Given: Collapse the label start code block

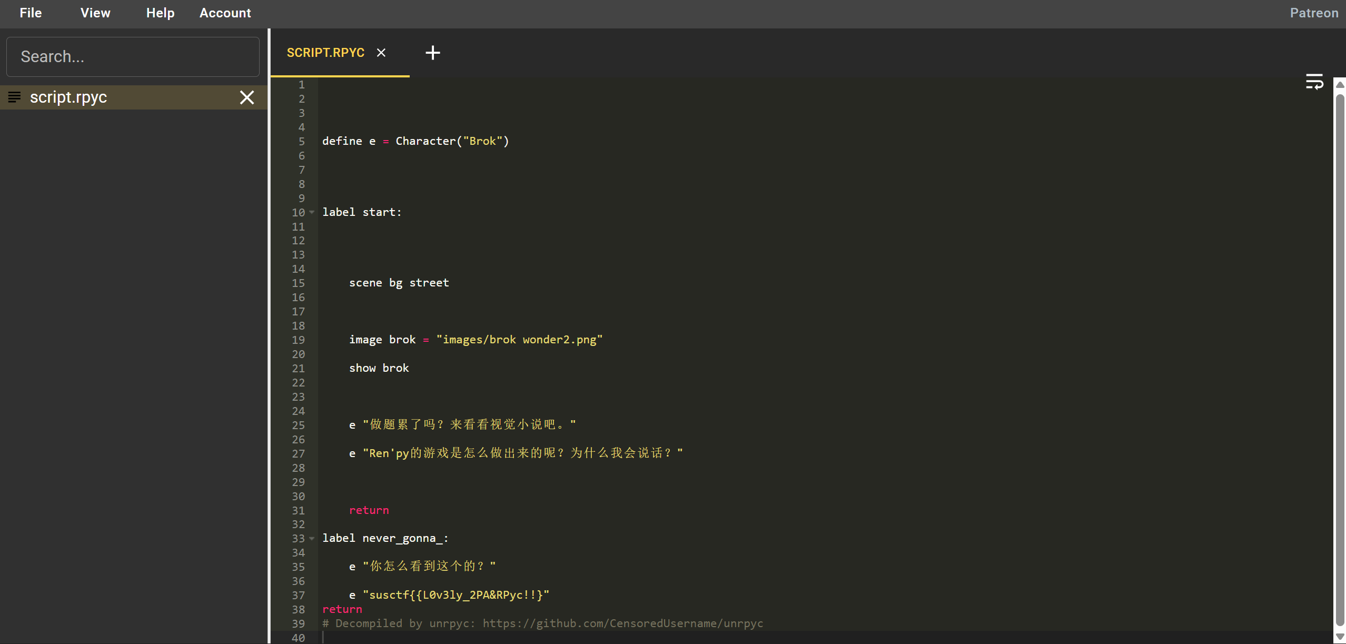Looking at the screenshot, I should click(x=312, y=212).
